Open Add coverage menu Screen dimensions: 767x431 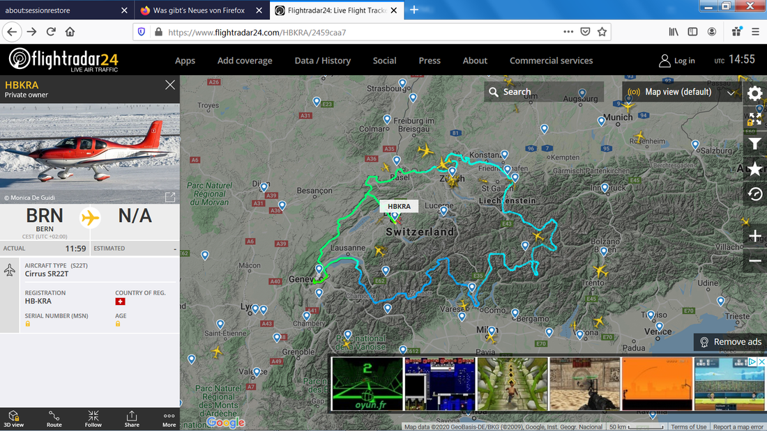tap(245, 61)
